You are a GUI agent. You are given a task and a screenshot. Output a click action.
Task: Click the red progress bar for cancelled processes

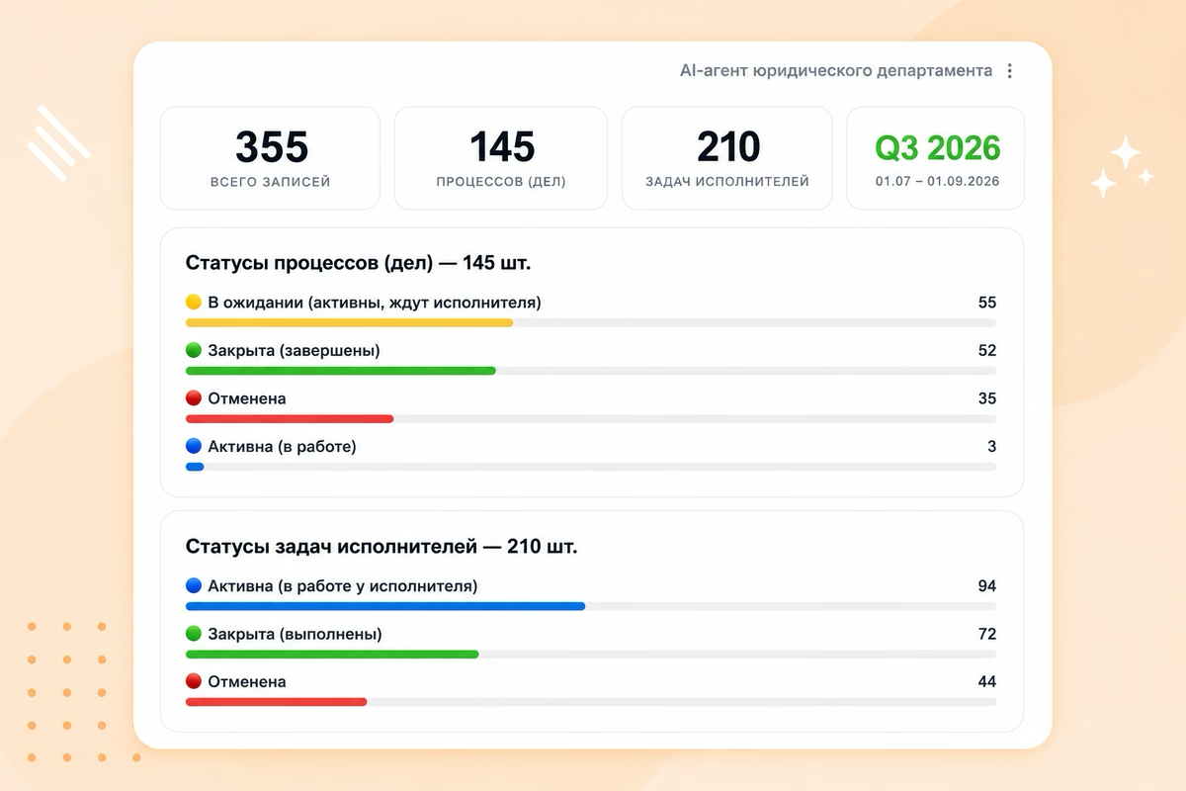[290, 419]
